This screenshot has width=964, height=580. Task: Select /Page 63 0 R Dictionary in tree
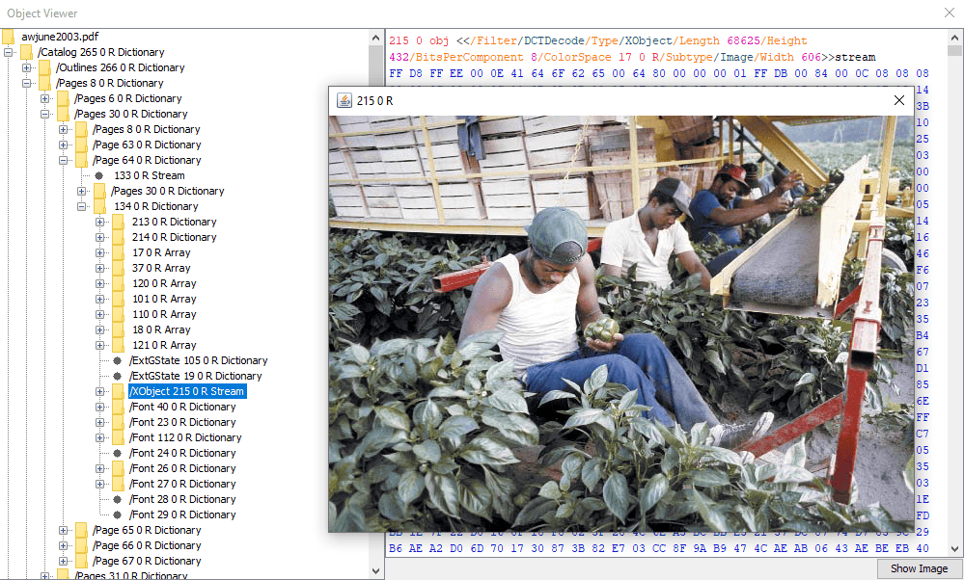click(x=146, y=145)
